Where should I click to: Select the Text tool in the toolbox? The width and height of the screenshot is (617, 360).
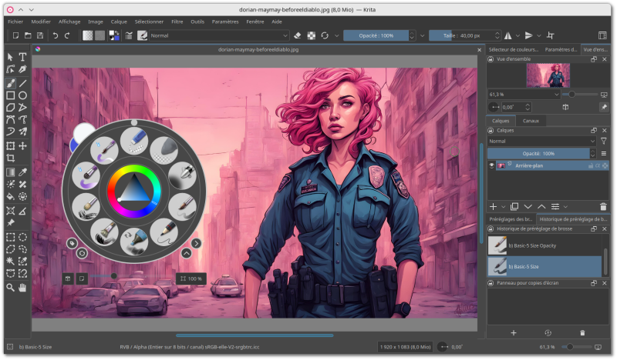(x=22, y=57)
